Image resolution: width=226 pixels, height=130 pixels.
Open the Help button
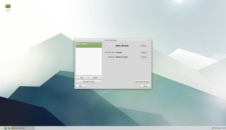coord(81,86)
